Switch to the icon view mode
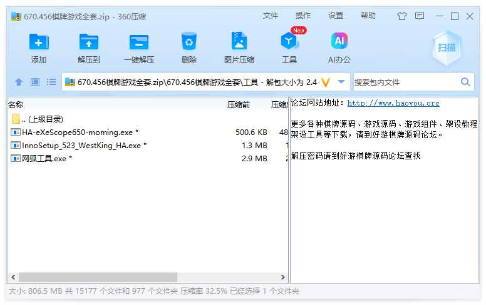The image size is (486, 305). coord(35,82)
